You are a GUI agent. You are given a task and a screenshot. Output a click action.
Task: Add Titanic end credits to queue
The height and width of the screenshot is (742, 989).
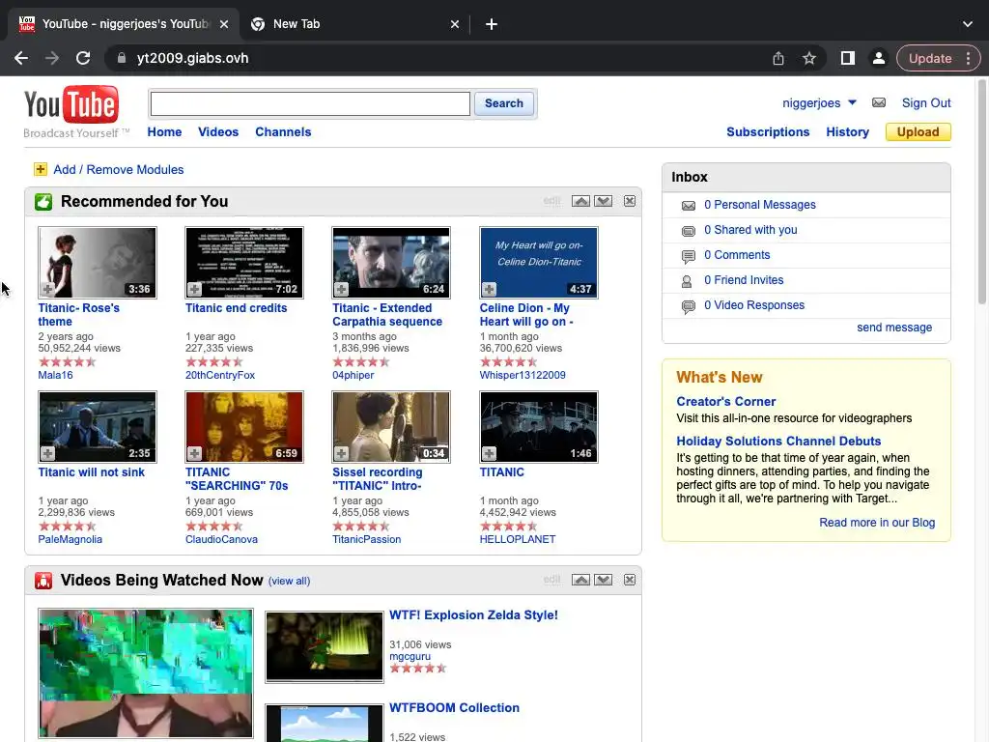tap(194, 289)
